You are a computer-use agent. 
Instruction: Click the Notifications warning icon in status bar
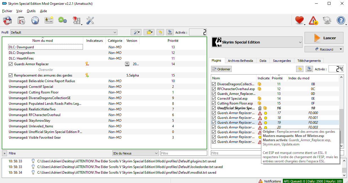[x=261, y=181]
